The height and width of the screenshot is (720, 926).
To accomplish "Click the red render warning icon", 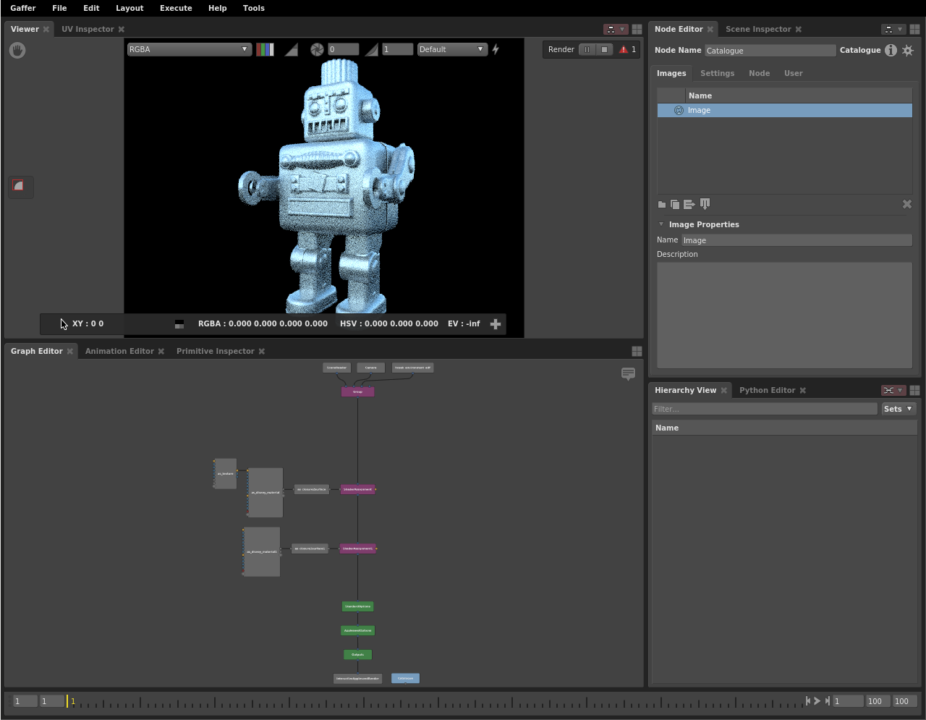I will [623, 50].
